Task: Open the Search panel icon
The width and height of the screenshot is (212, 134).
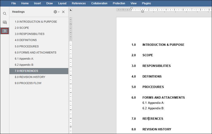Action: 5,14
